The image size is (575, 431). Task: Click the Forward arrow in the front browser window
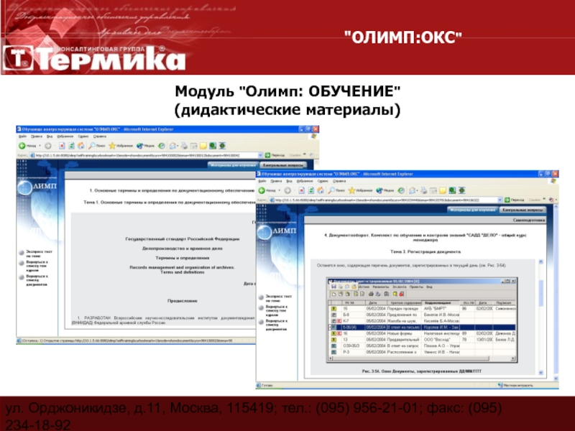coord(287,190)
